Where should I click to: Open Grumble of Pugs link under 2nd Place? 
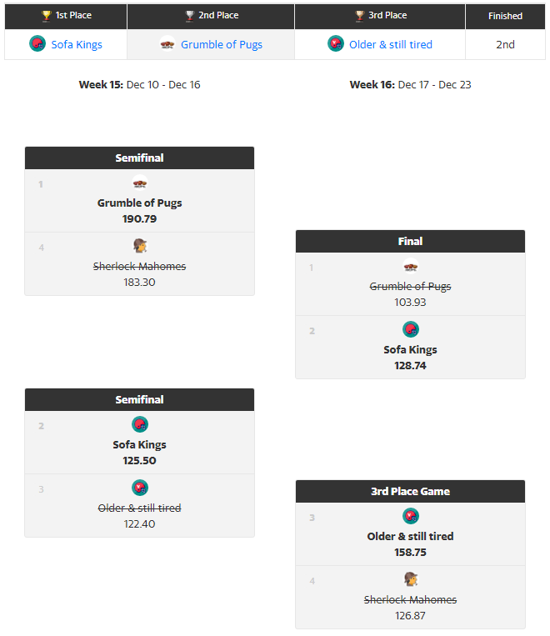tap(222, 44)
